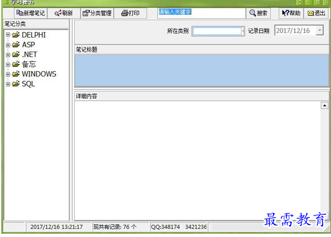Viewport: 331px width, 237px height.
Task: Click the 笔记标题 list area
Action: 202,71
